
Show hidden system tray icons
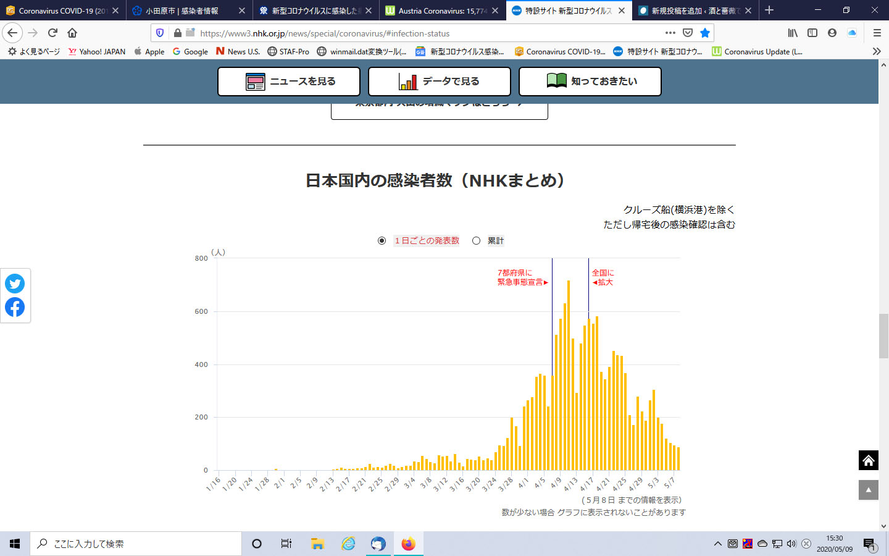[717, 544]
